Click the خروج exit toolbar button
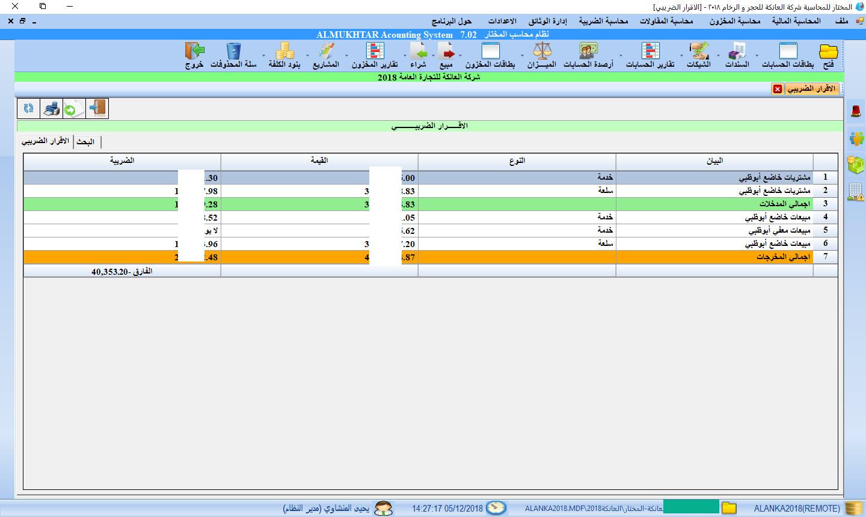Viewport: 866px width, 517px height. point(194,55)
